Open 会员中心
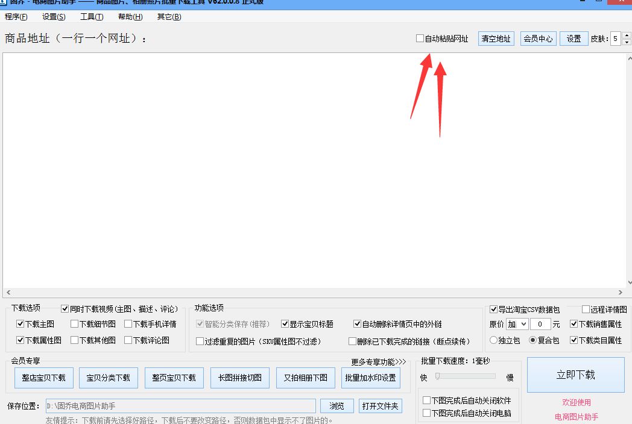 (x=538, y=39)
